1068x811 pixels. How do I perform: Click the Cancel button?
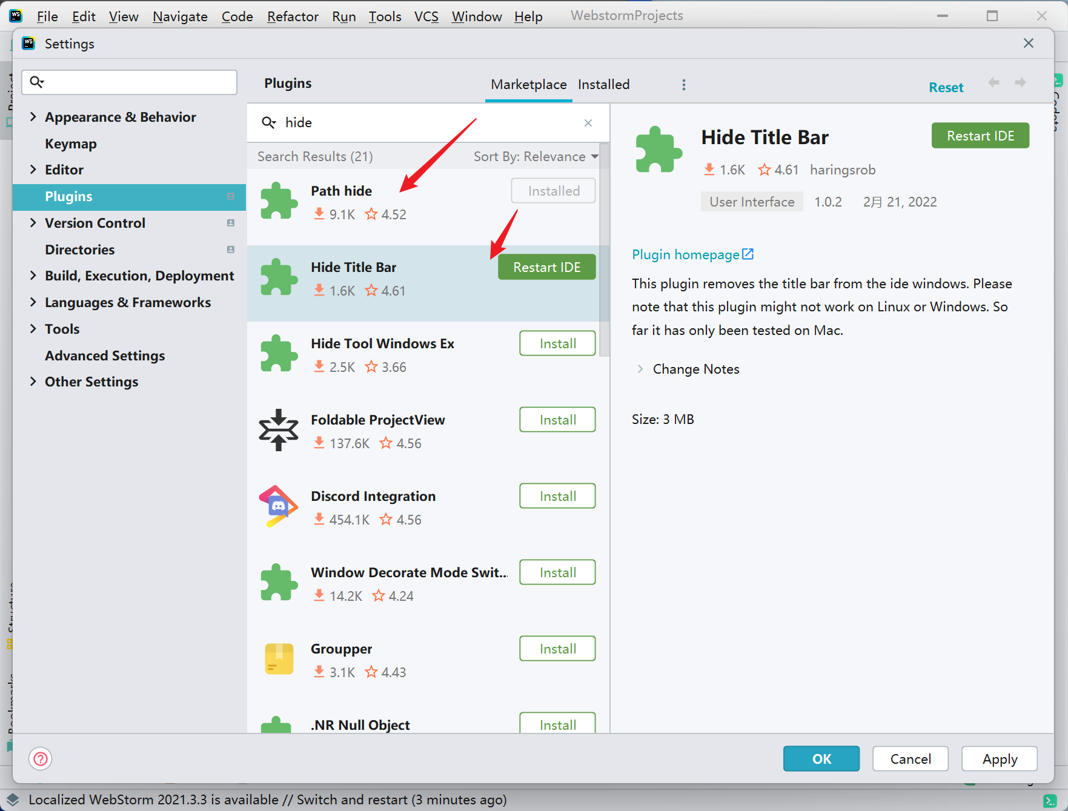[x=910, y=759]
